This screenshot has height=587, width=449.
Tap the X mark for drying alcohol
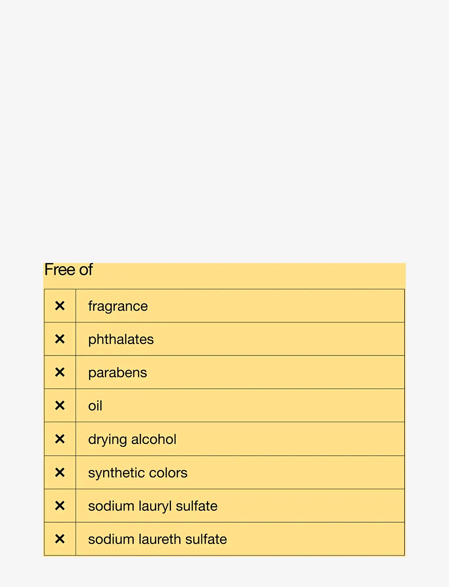[x=60, y=439]
